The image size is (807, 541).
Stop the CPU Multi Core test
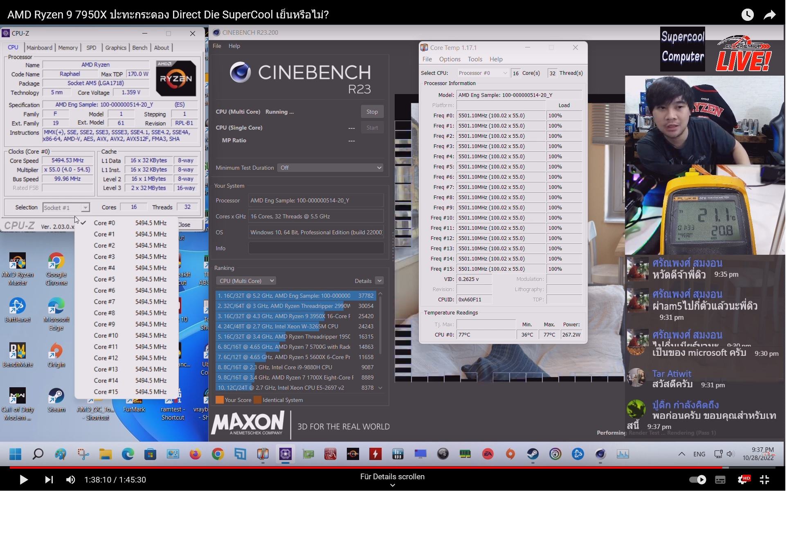[x=372, y=112]
